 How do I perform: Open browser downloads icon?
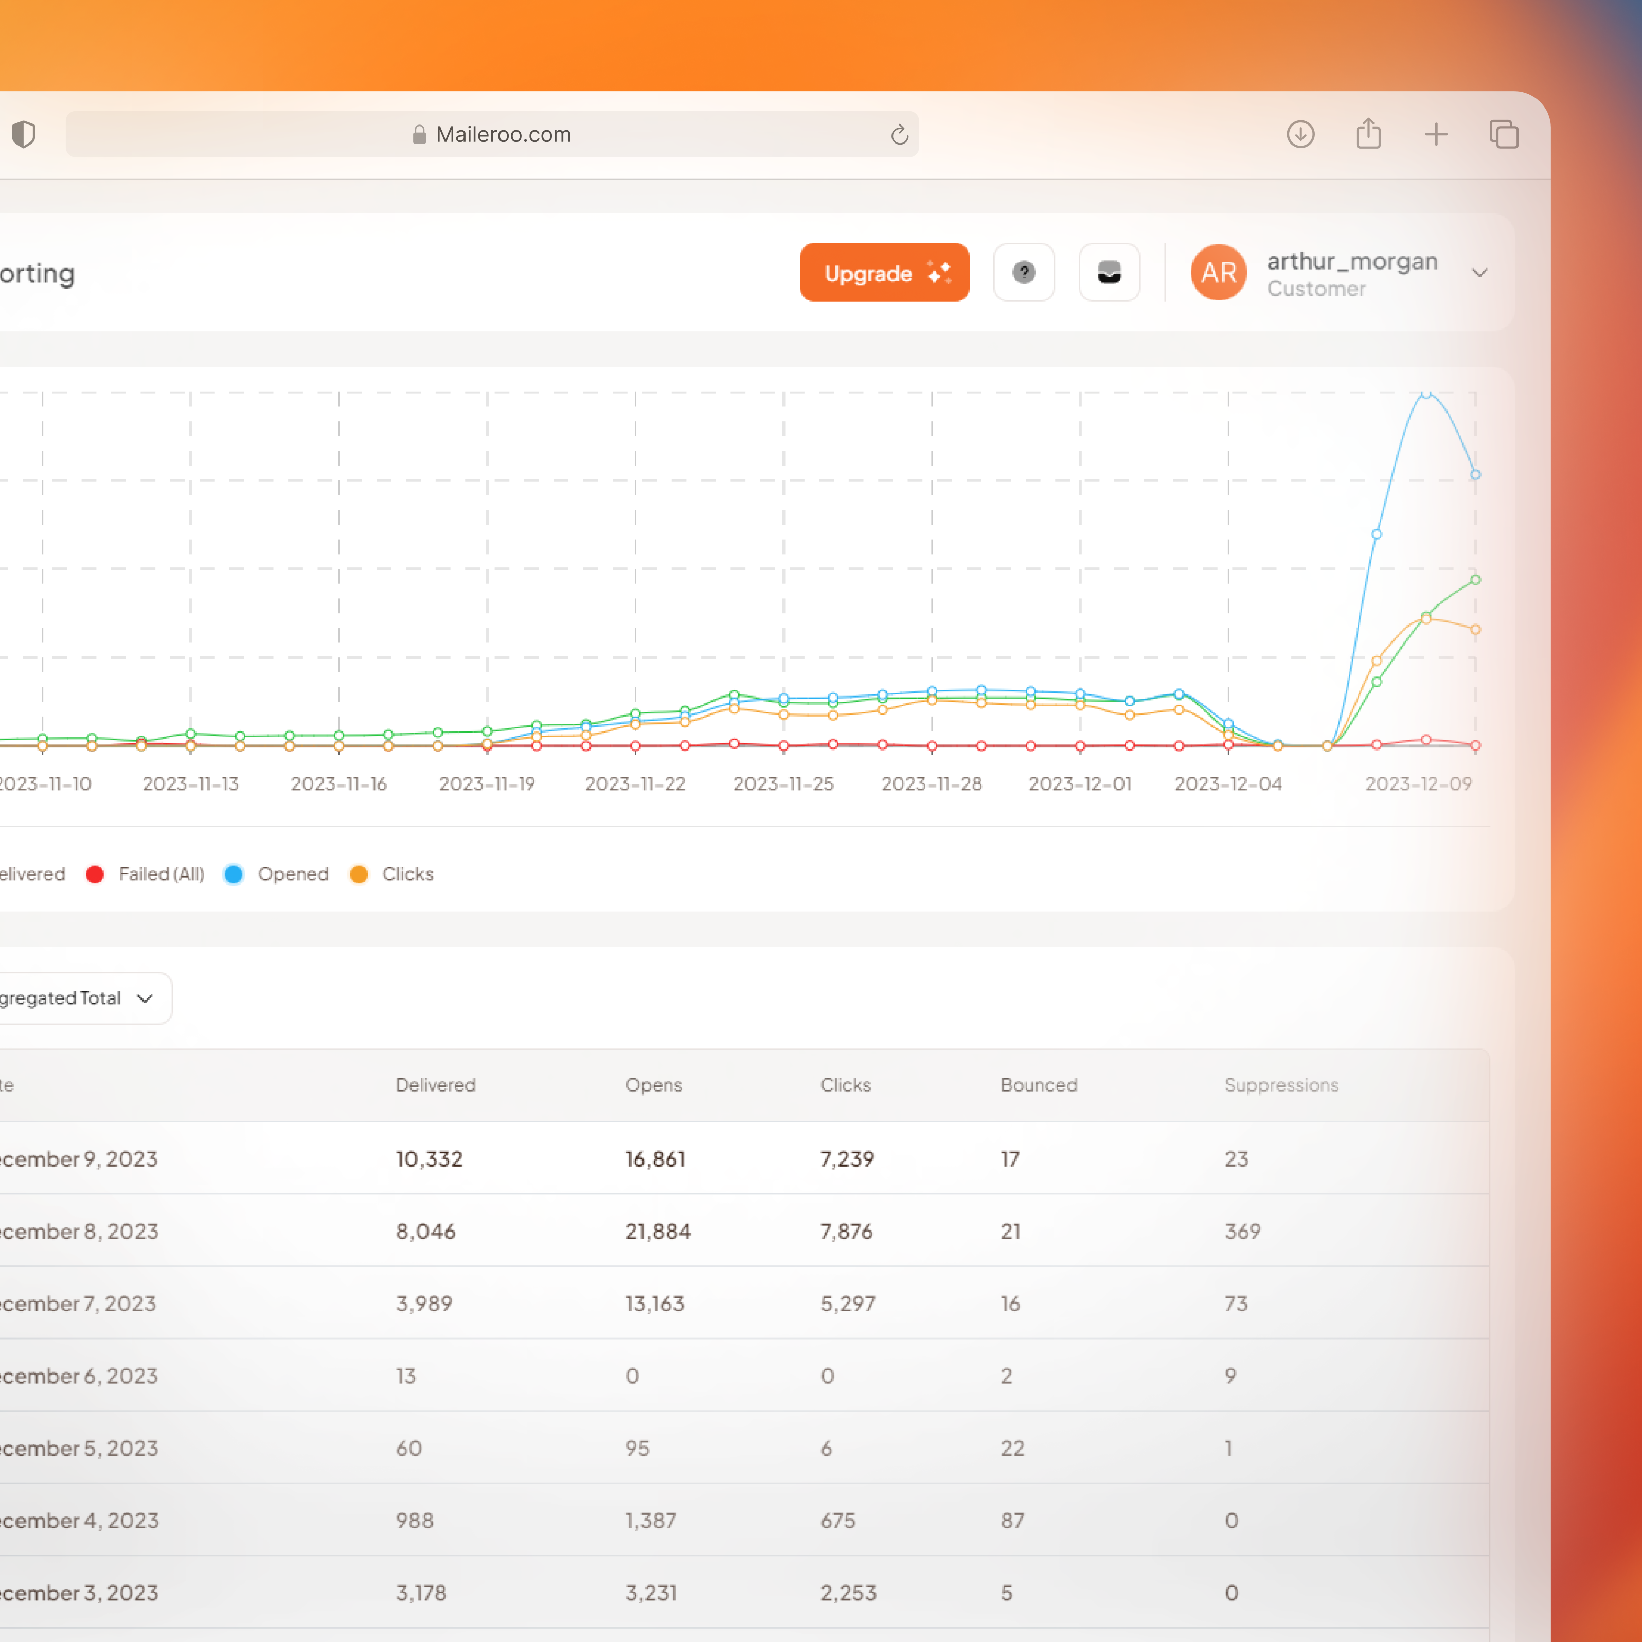click(x=1300, y=134)
